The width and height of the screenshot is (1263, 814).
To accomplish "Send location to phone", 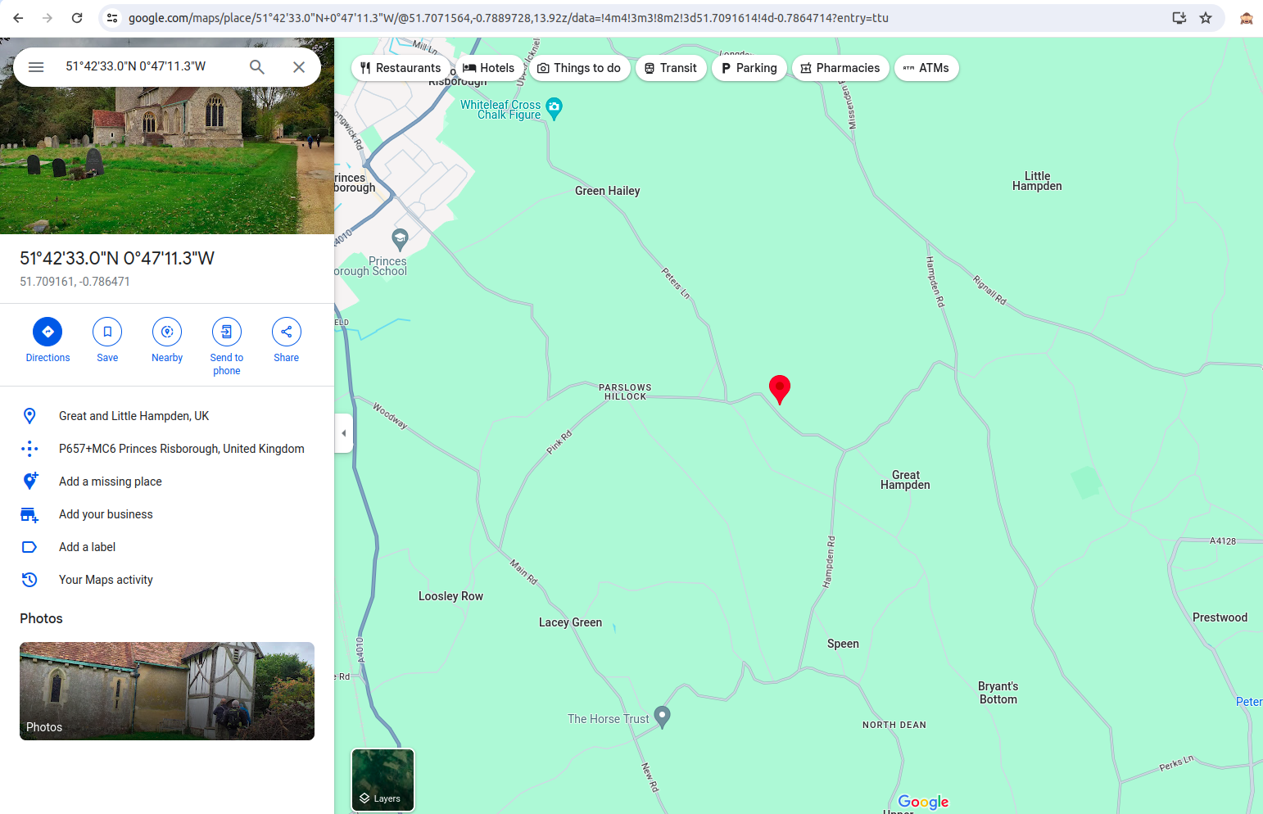I will 227,346.
